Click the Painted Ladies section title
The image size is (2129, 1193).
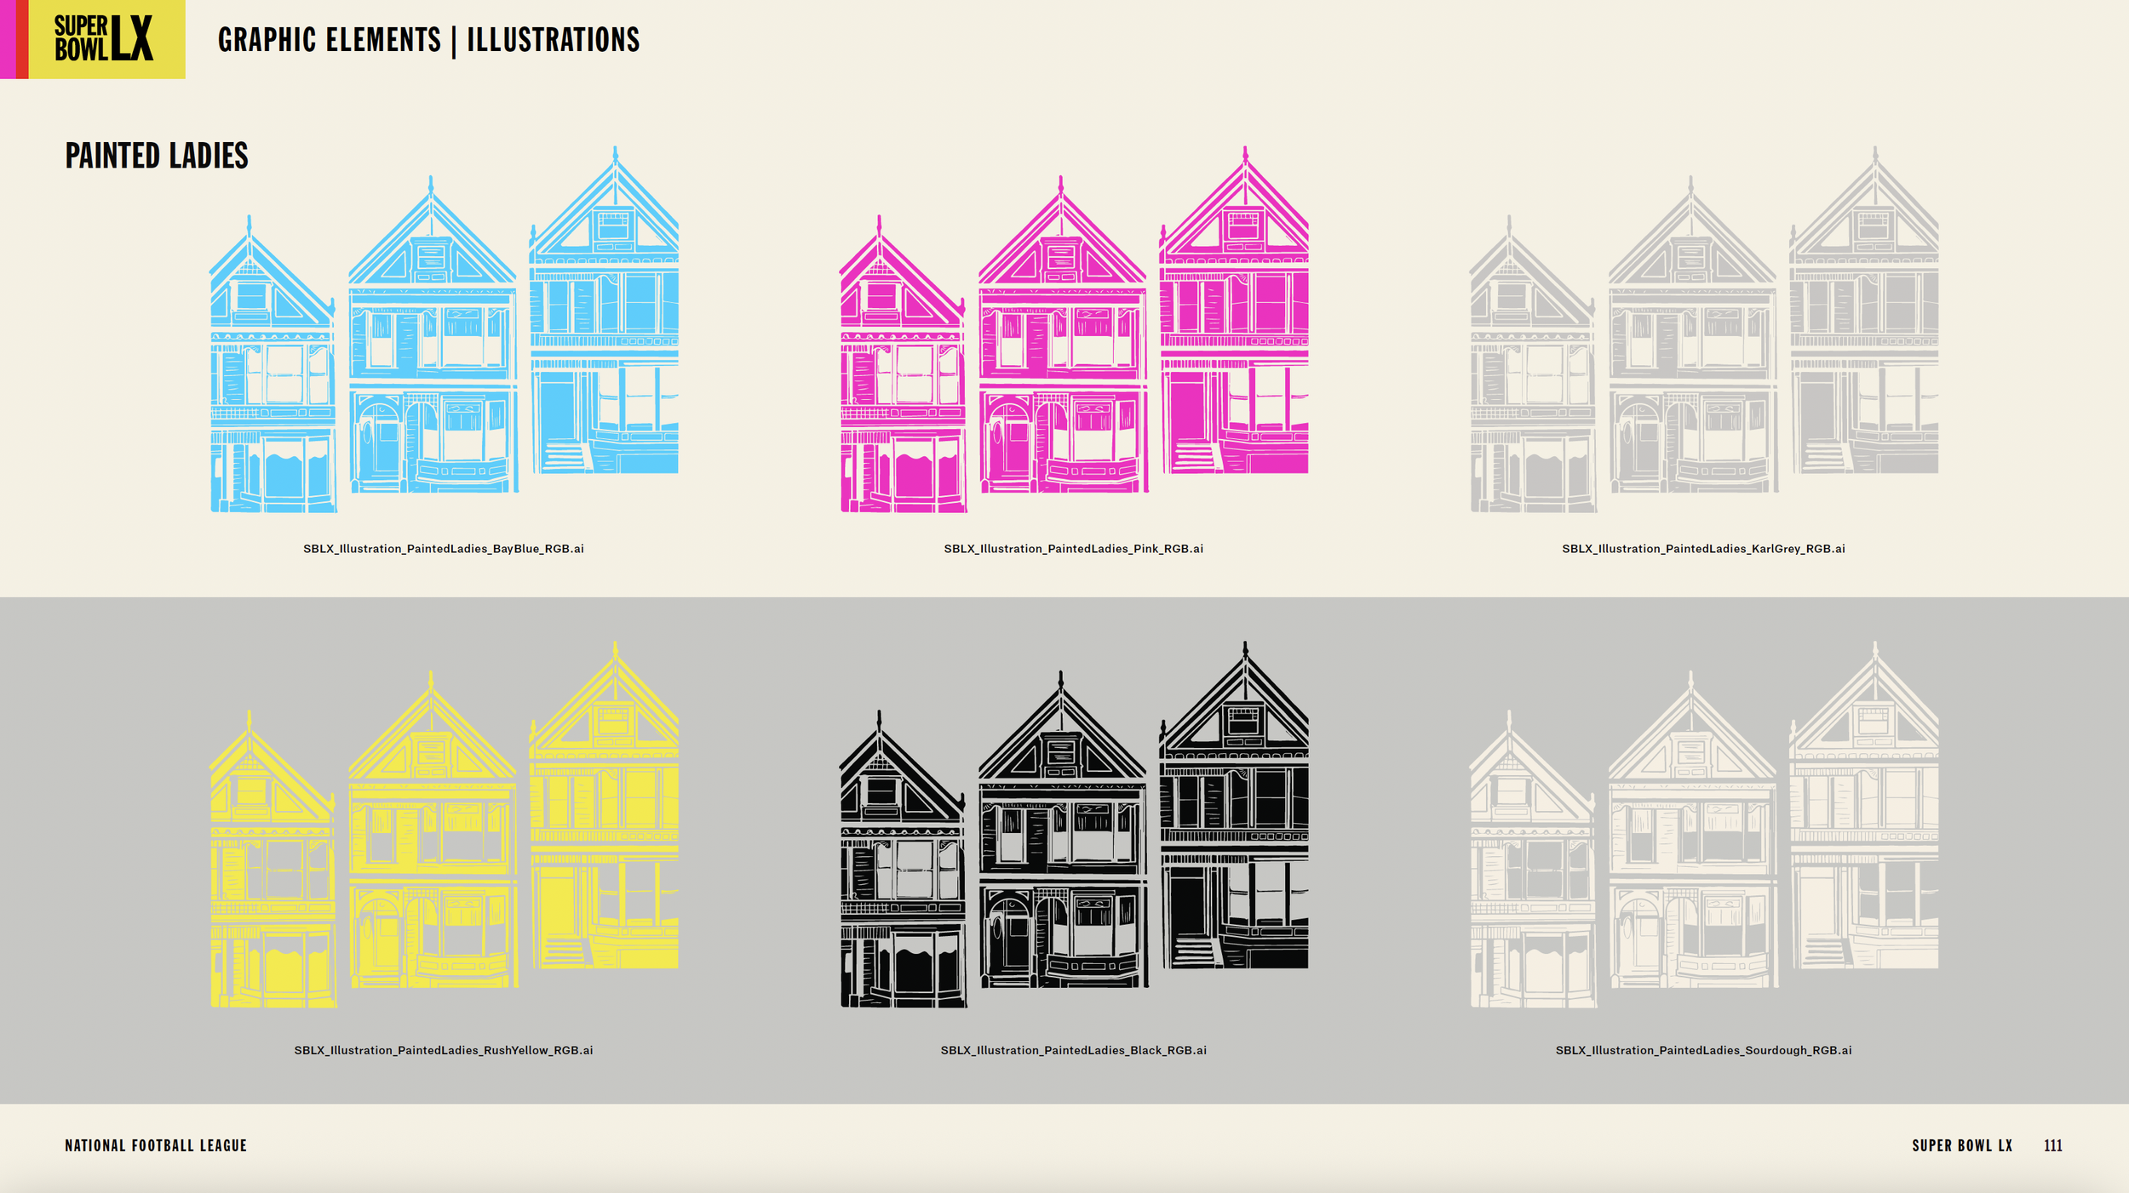pyautogui.click(x=157, y=156)
